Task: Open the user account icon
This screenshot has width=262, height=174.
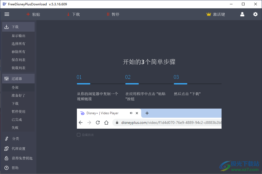Action: click(x=242, y=14)
